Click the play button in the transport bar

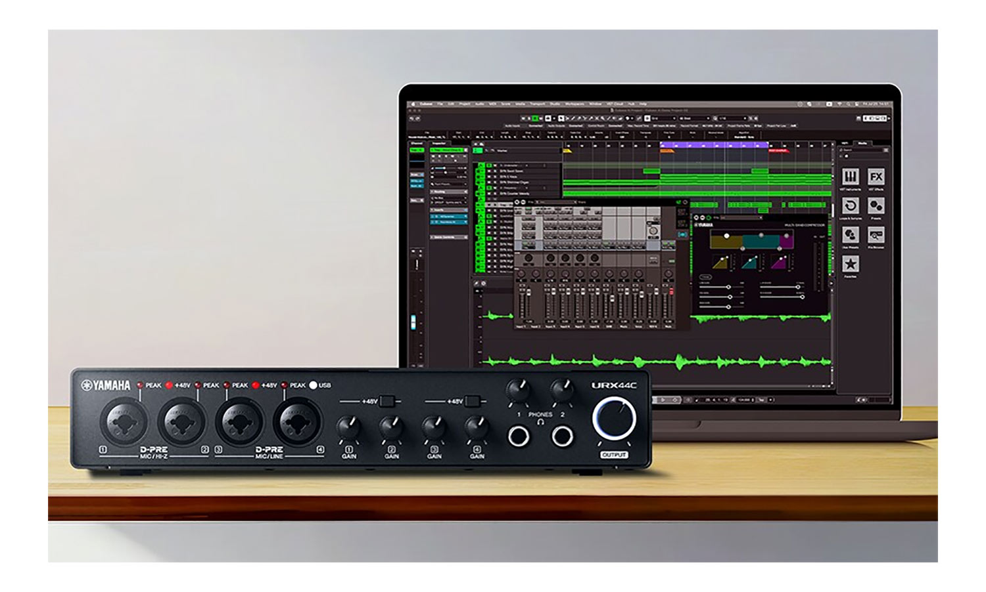pyautogui.click(x=663, y=400)
